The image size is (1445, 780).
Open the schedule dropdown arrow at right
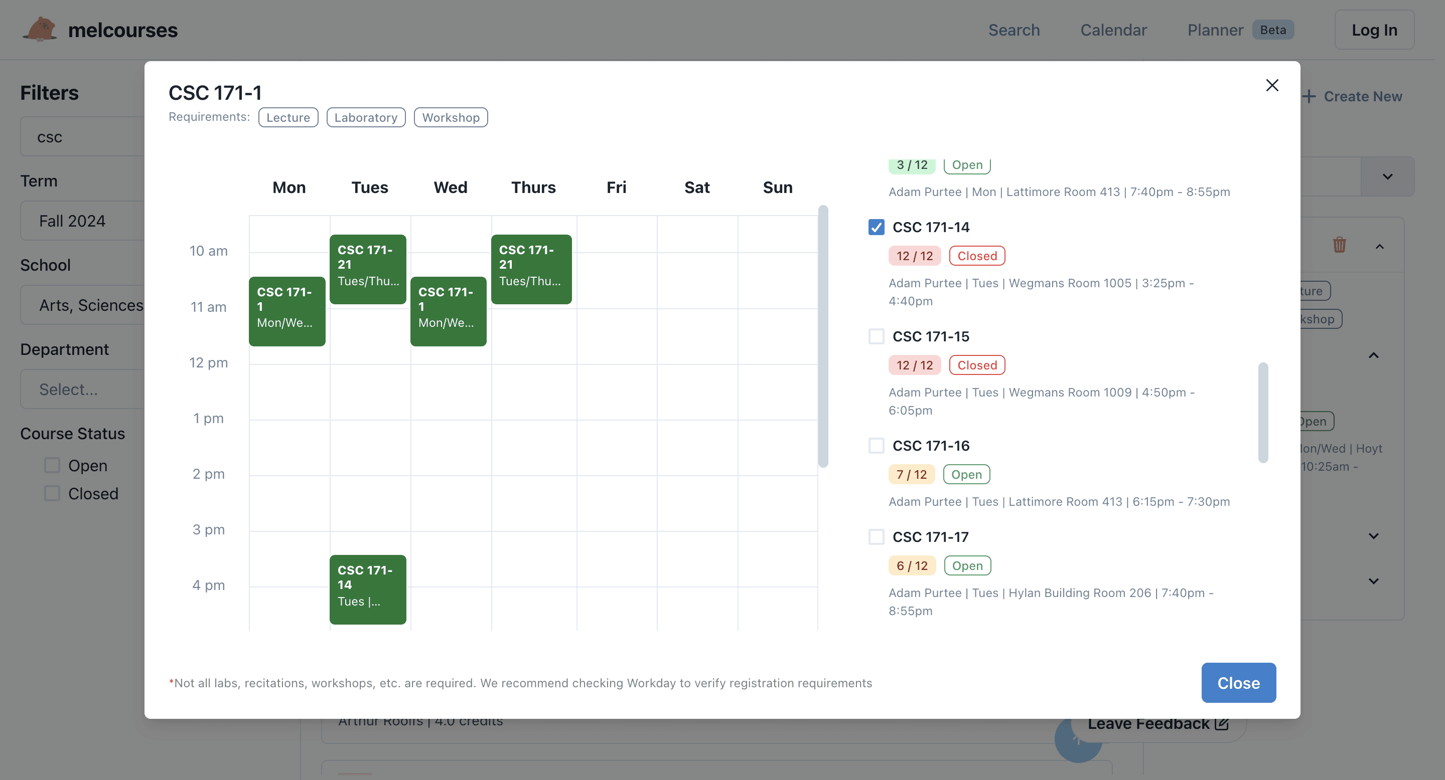point(1387,176)
